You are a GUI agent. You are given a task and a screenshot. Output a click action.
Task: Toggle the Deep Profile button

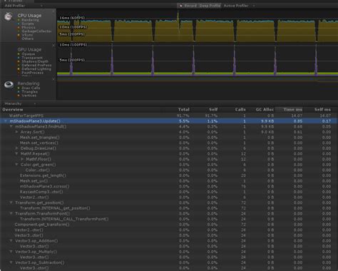point(210,6)
